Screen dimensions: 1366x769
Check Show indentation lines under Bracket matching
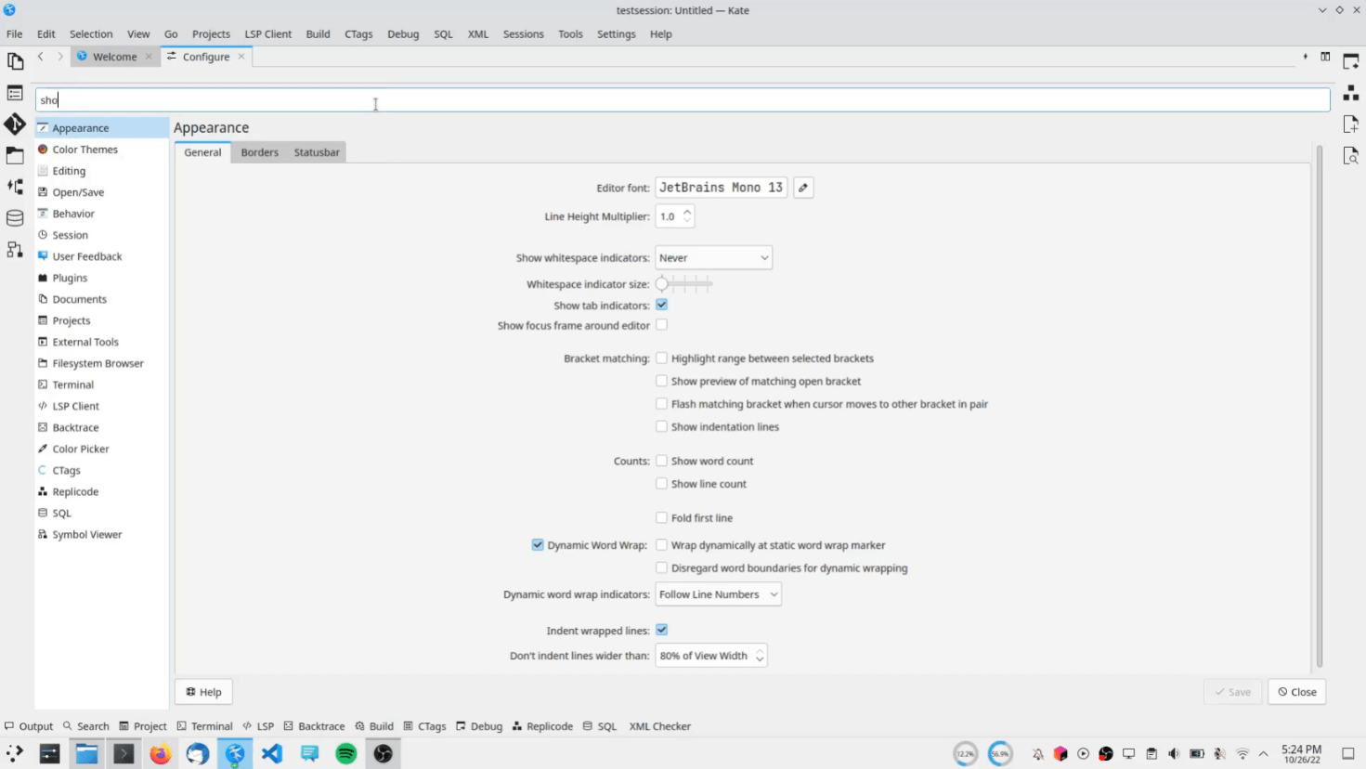pyautogui.click(x=661, y=426)
